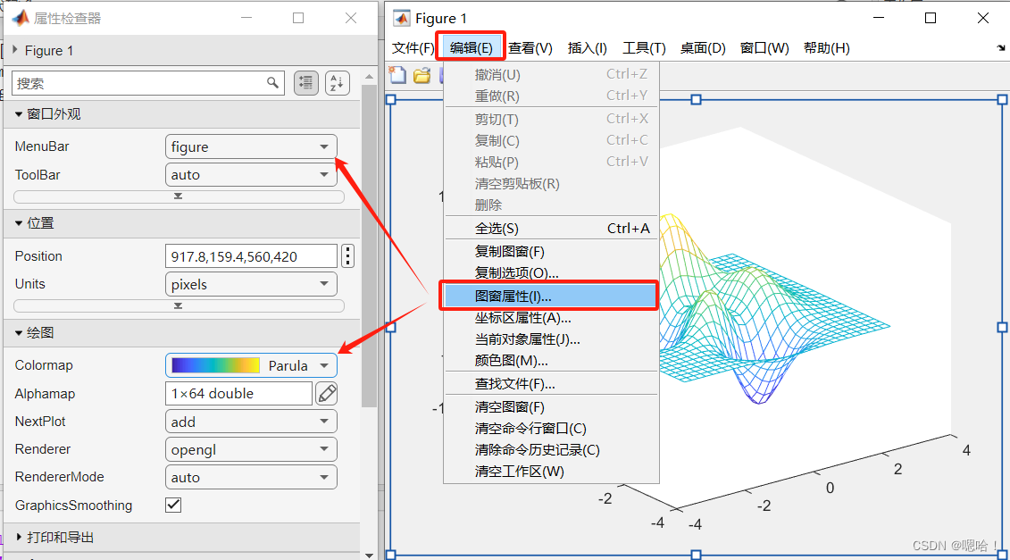Image resolution: width=1010 pixels, height=560 pixels.
Task: Choose 全选(S) from the edit menu
Action: [x=551, y=228]
